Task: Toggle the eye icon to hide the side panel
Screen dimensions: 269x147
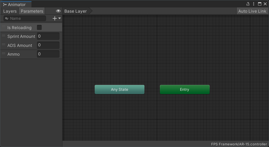Action: point(58,11)
